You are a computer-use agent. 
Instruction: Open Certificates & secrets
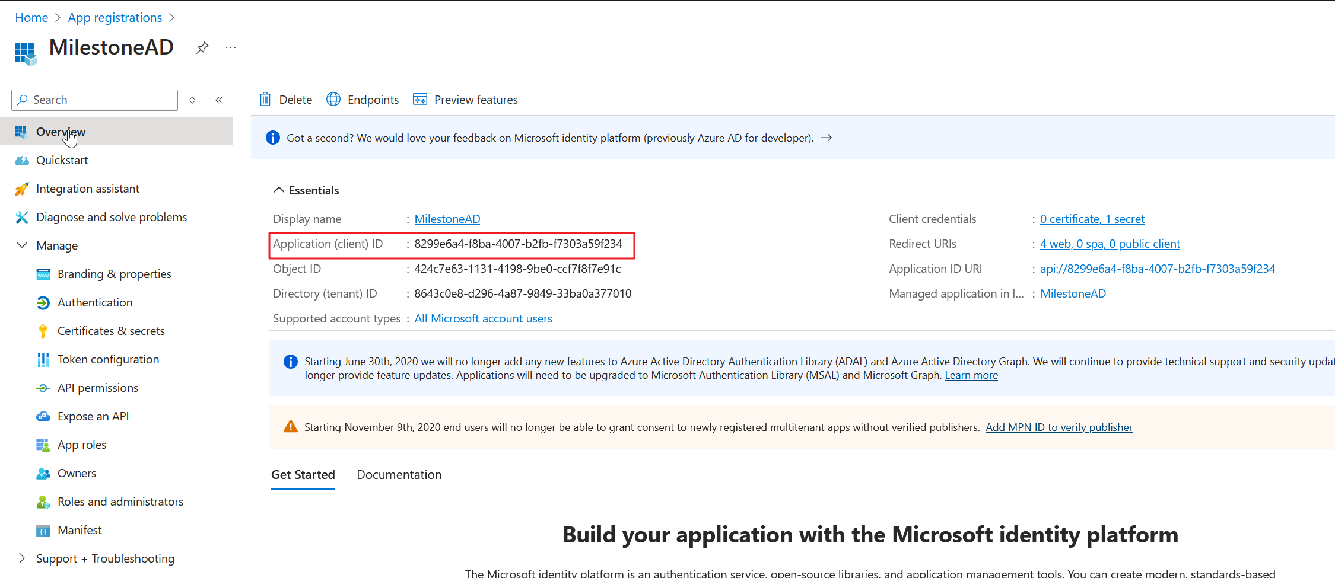point(111,331)
